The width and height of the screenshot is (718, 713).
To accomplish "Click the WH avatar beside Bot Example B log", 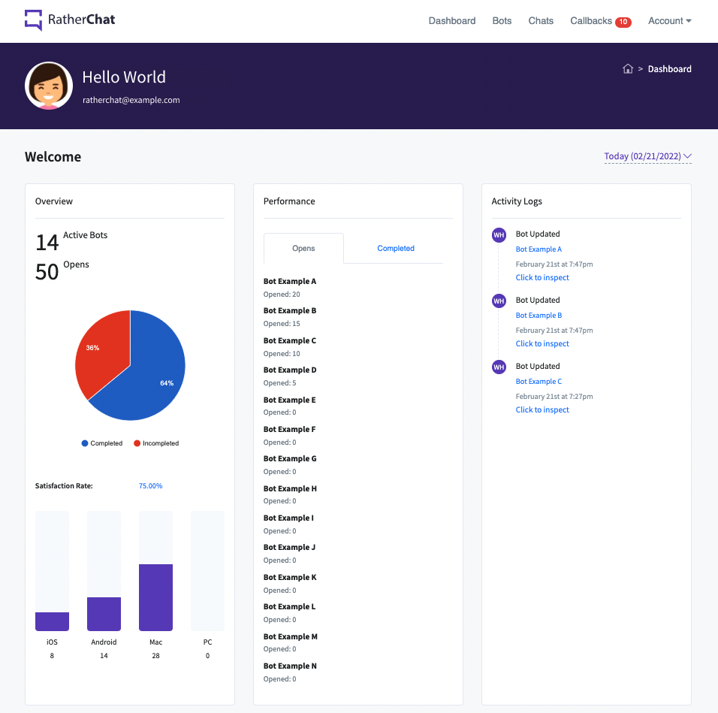I will [499, 301].
